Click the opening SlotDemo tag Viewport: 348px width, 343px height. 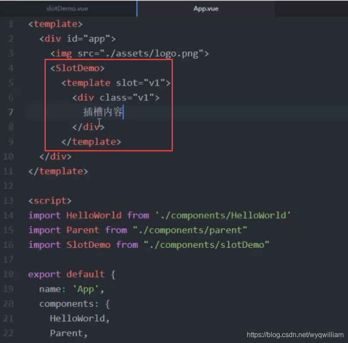tap(77, 68)
